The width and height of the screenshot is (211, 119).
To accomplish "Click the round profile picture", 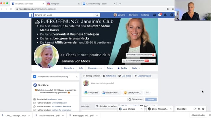I will pyautogui.click(x=46, y=56).
